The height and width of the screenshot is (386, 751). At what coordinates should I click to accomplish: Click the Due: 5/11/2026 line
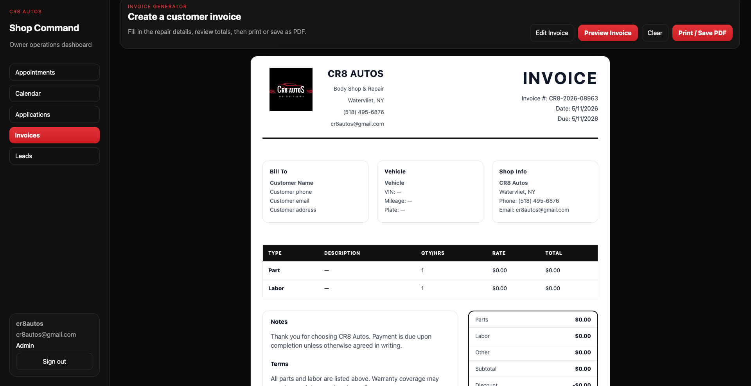[578, 119]
